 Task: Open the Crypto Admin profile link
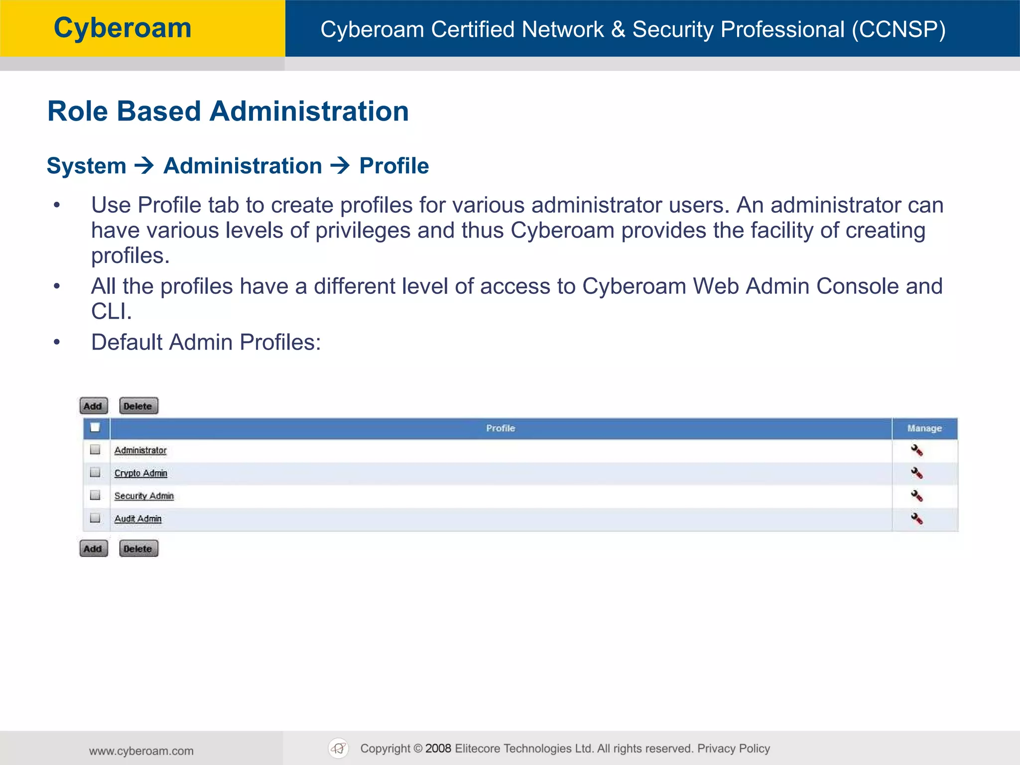coord(141,473)
